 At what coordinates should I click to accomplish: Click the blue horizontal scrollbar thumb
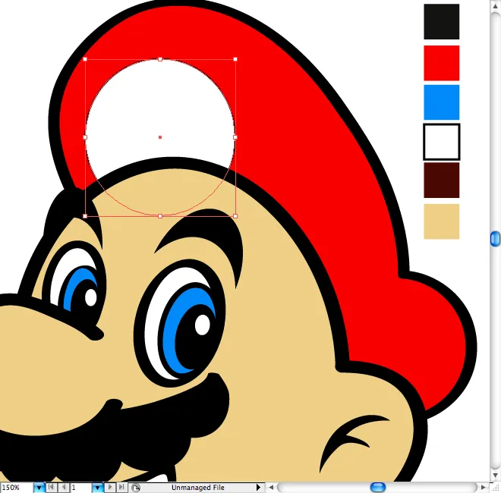point(378,487)
